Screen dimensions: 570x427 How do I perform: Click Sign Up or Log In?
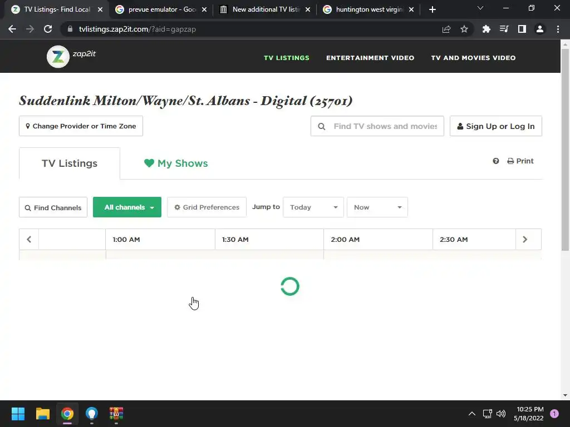pos(496,126)
